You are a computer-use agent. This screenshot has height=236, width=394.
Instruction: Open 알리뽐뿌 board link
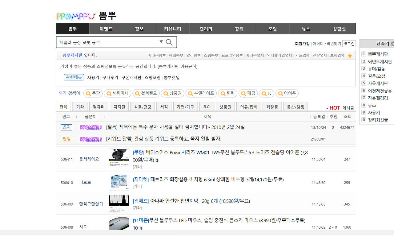193,56
